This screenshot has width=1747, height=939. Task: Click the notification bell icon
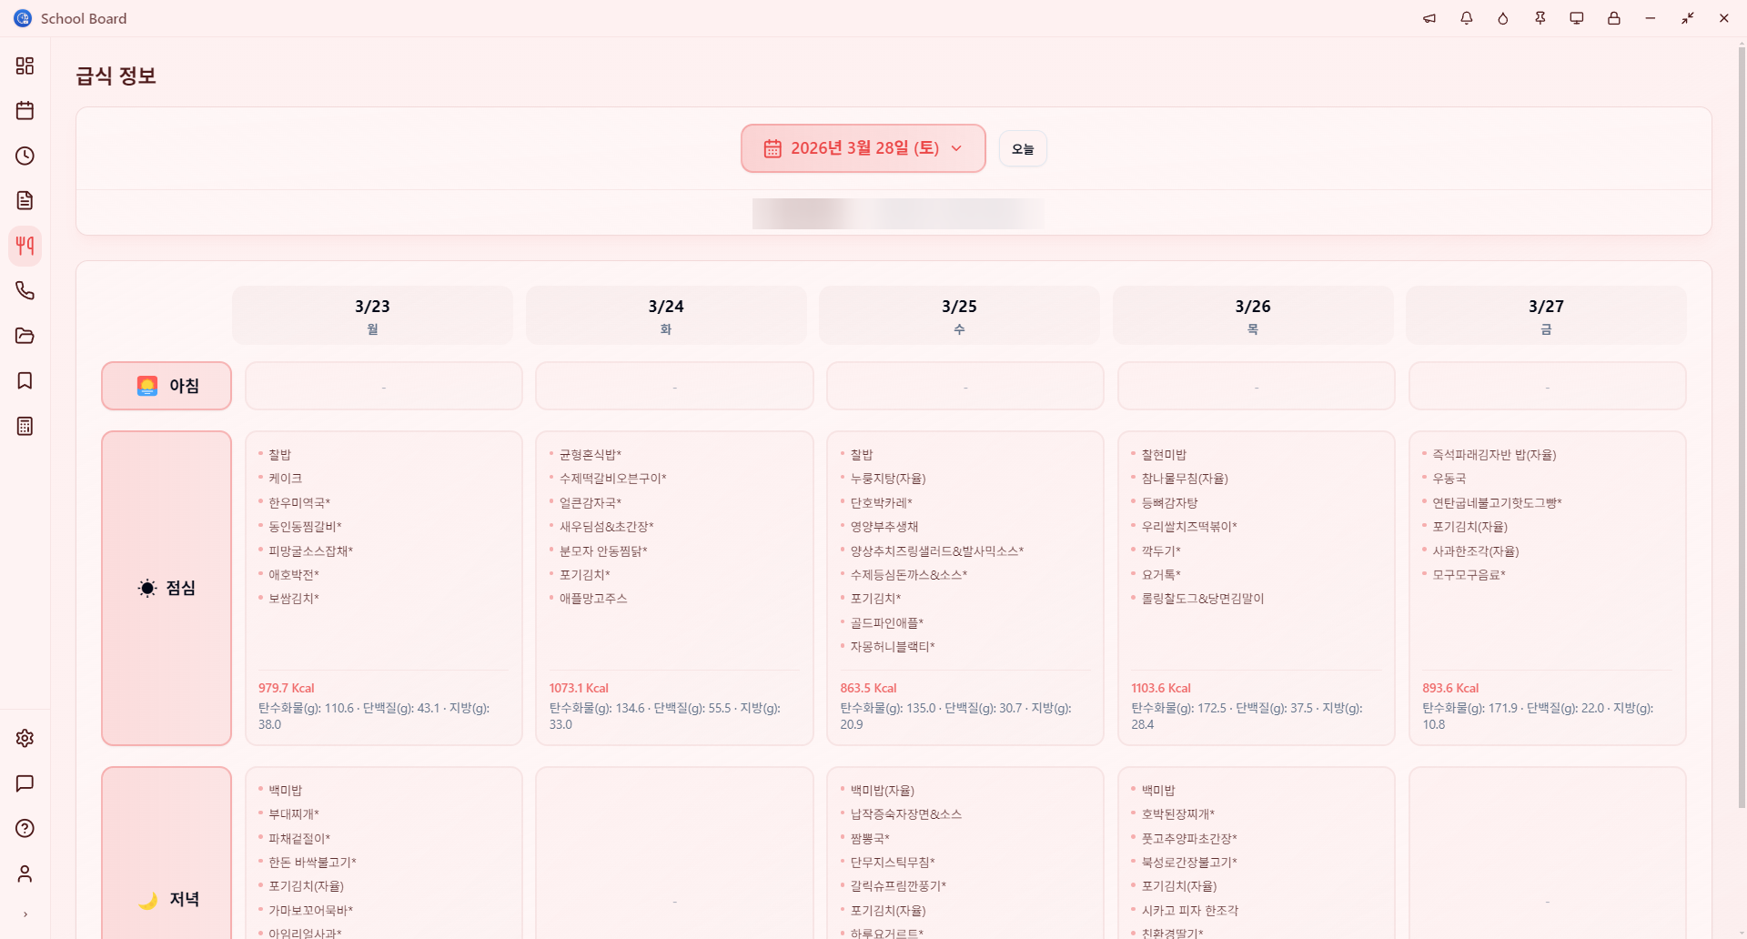(x=1466, y=18)
